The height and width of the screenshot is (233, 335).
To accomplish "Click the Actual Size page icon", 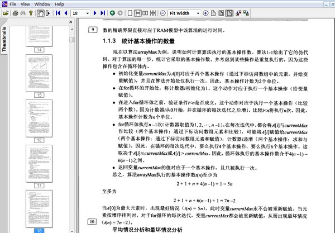I will [x=213, y=13].
